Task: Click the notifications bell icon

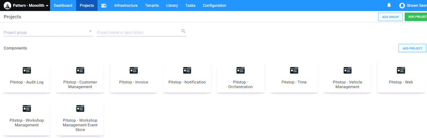Action: point(389,5)
